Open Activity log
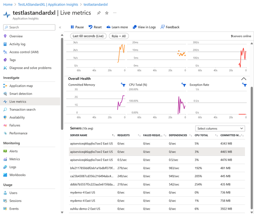This screenshot has height=214, width=254. click(x=30, y=44)
